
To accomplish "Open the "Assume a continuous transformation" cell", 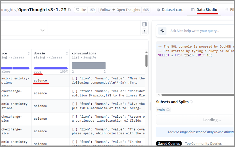I will [108, 119].
